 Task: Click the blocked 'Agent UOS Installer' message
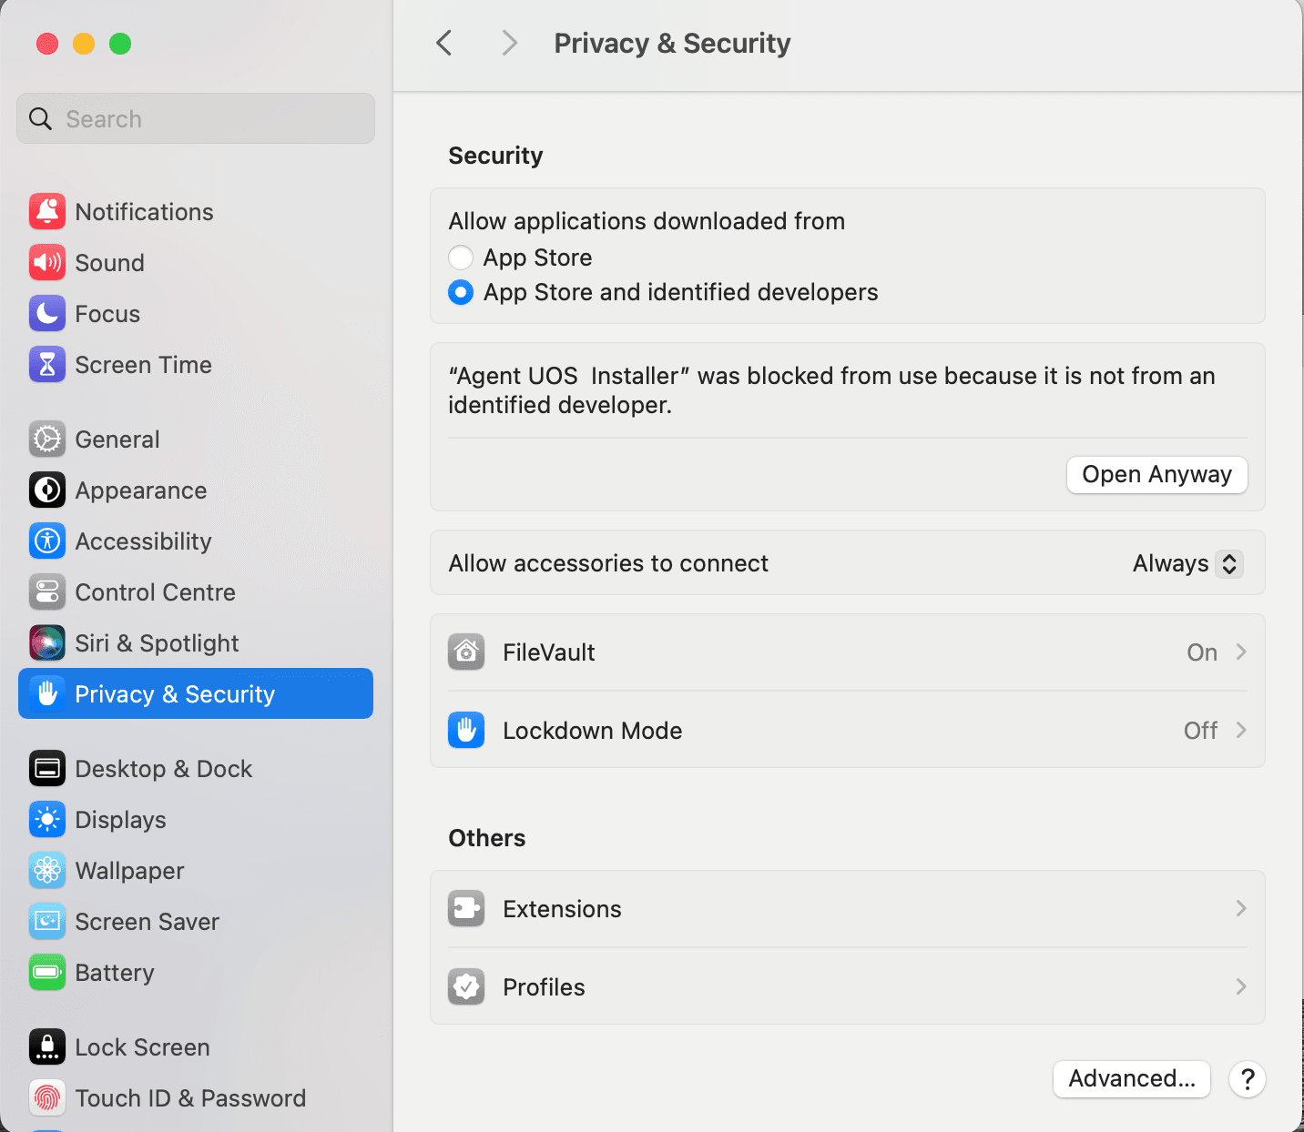[x=831, y=390]
